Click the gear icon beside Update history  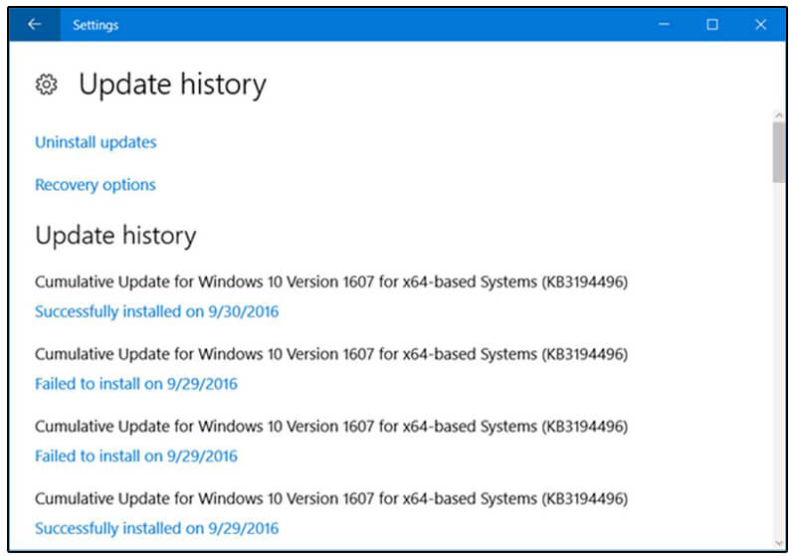[x=46, y=85]
